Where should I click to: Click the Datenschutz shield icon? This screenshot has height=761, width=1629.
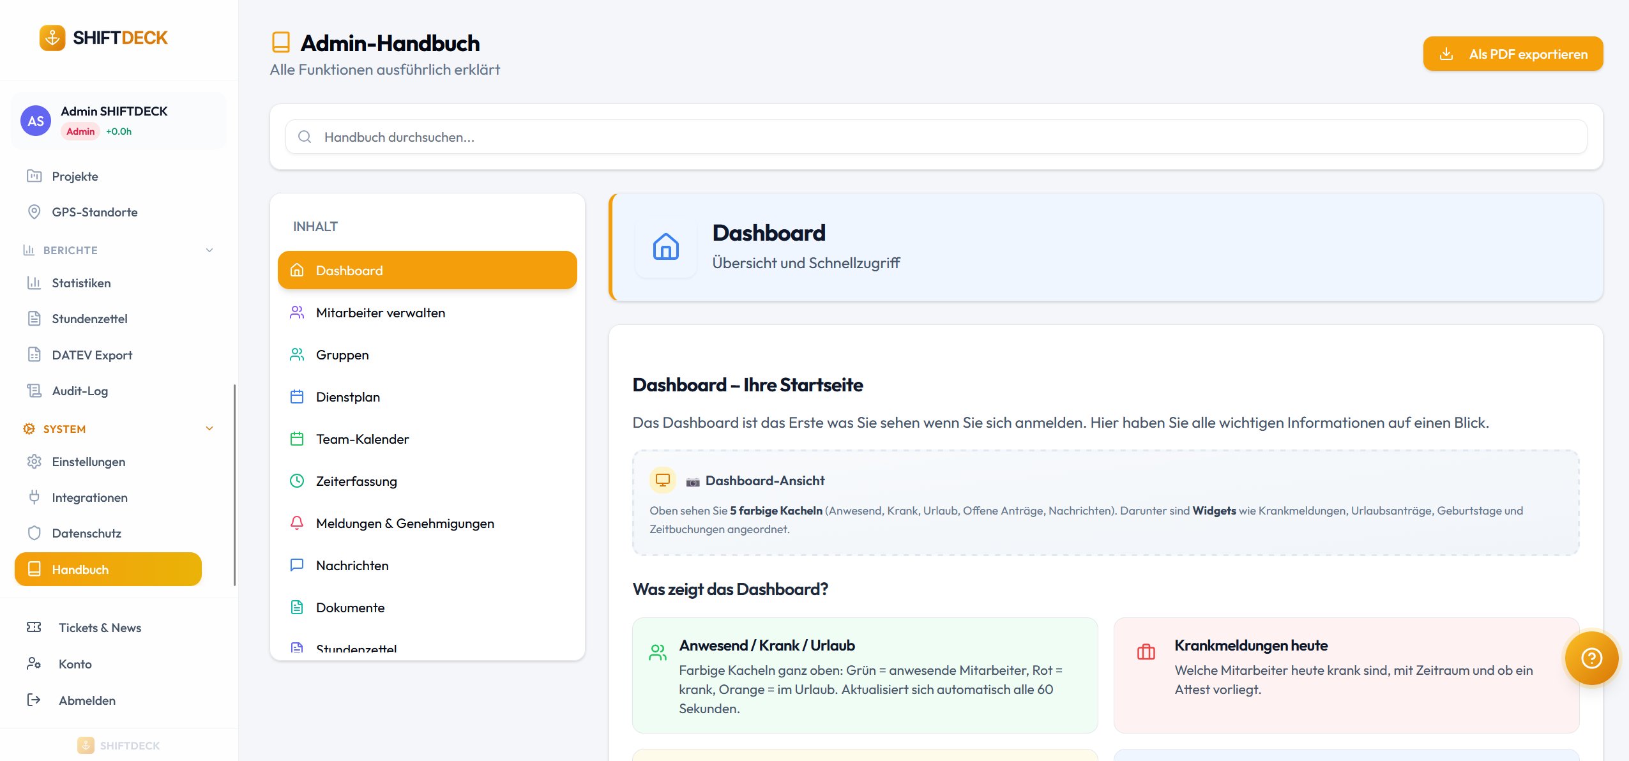34,533
